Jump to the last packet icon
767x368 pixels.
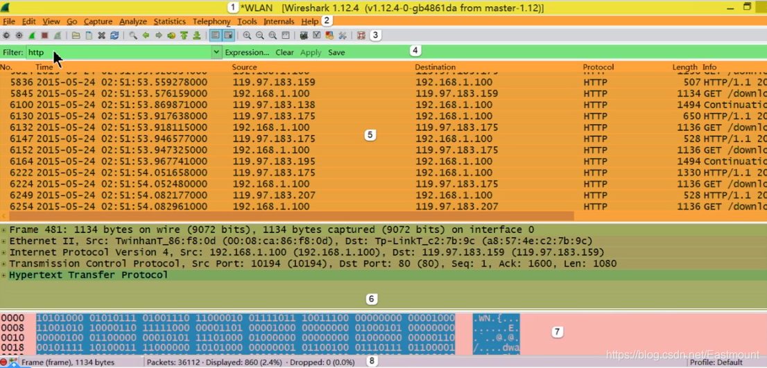(197, 35)
